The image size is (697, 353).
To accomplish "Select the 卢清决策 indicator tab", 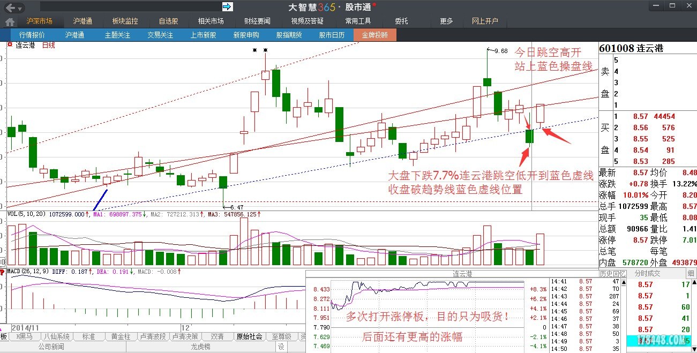I will [x=185, y=337].
